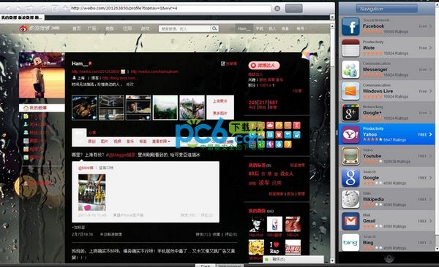439x267 pixels.
Task: Expand the Facebook entry chevron
Action: click(431, 26)
